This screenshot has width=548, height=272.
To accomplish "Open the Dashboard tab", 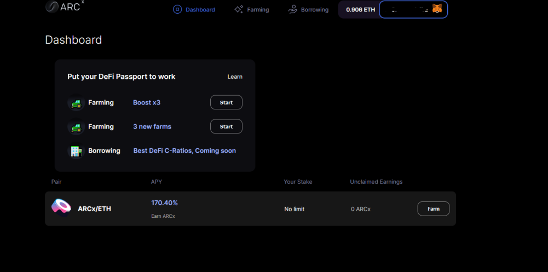I will 194,10.
